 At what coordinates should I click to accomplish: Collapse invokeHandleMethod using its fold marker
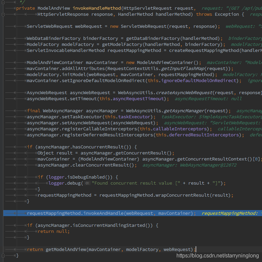point(3,14)
